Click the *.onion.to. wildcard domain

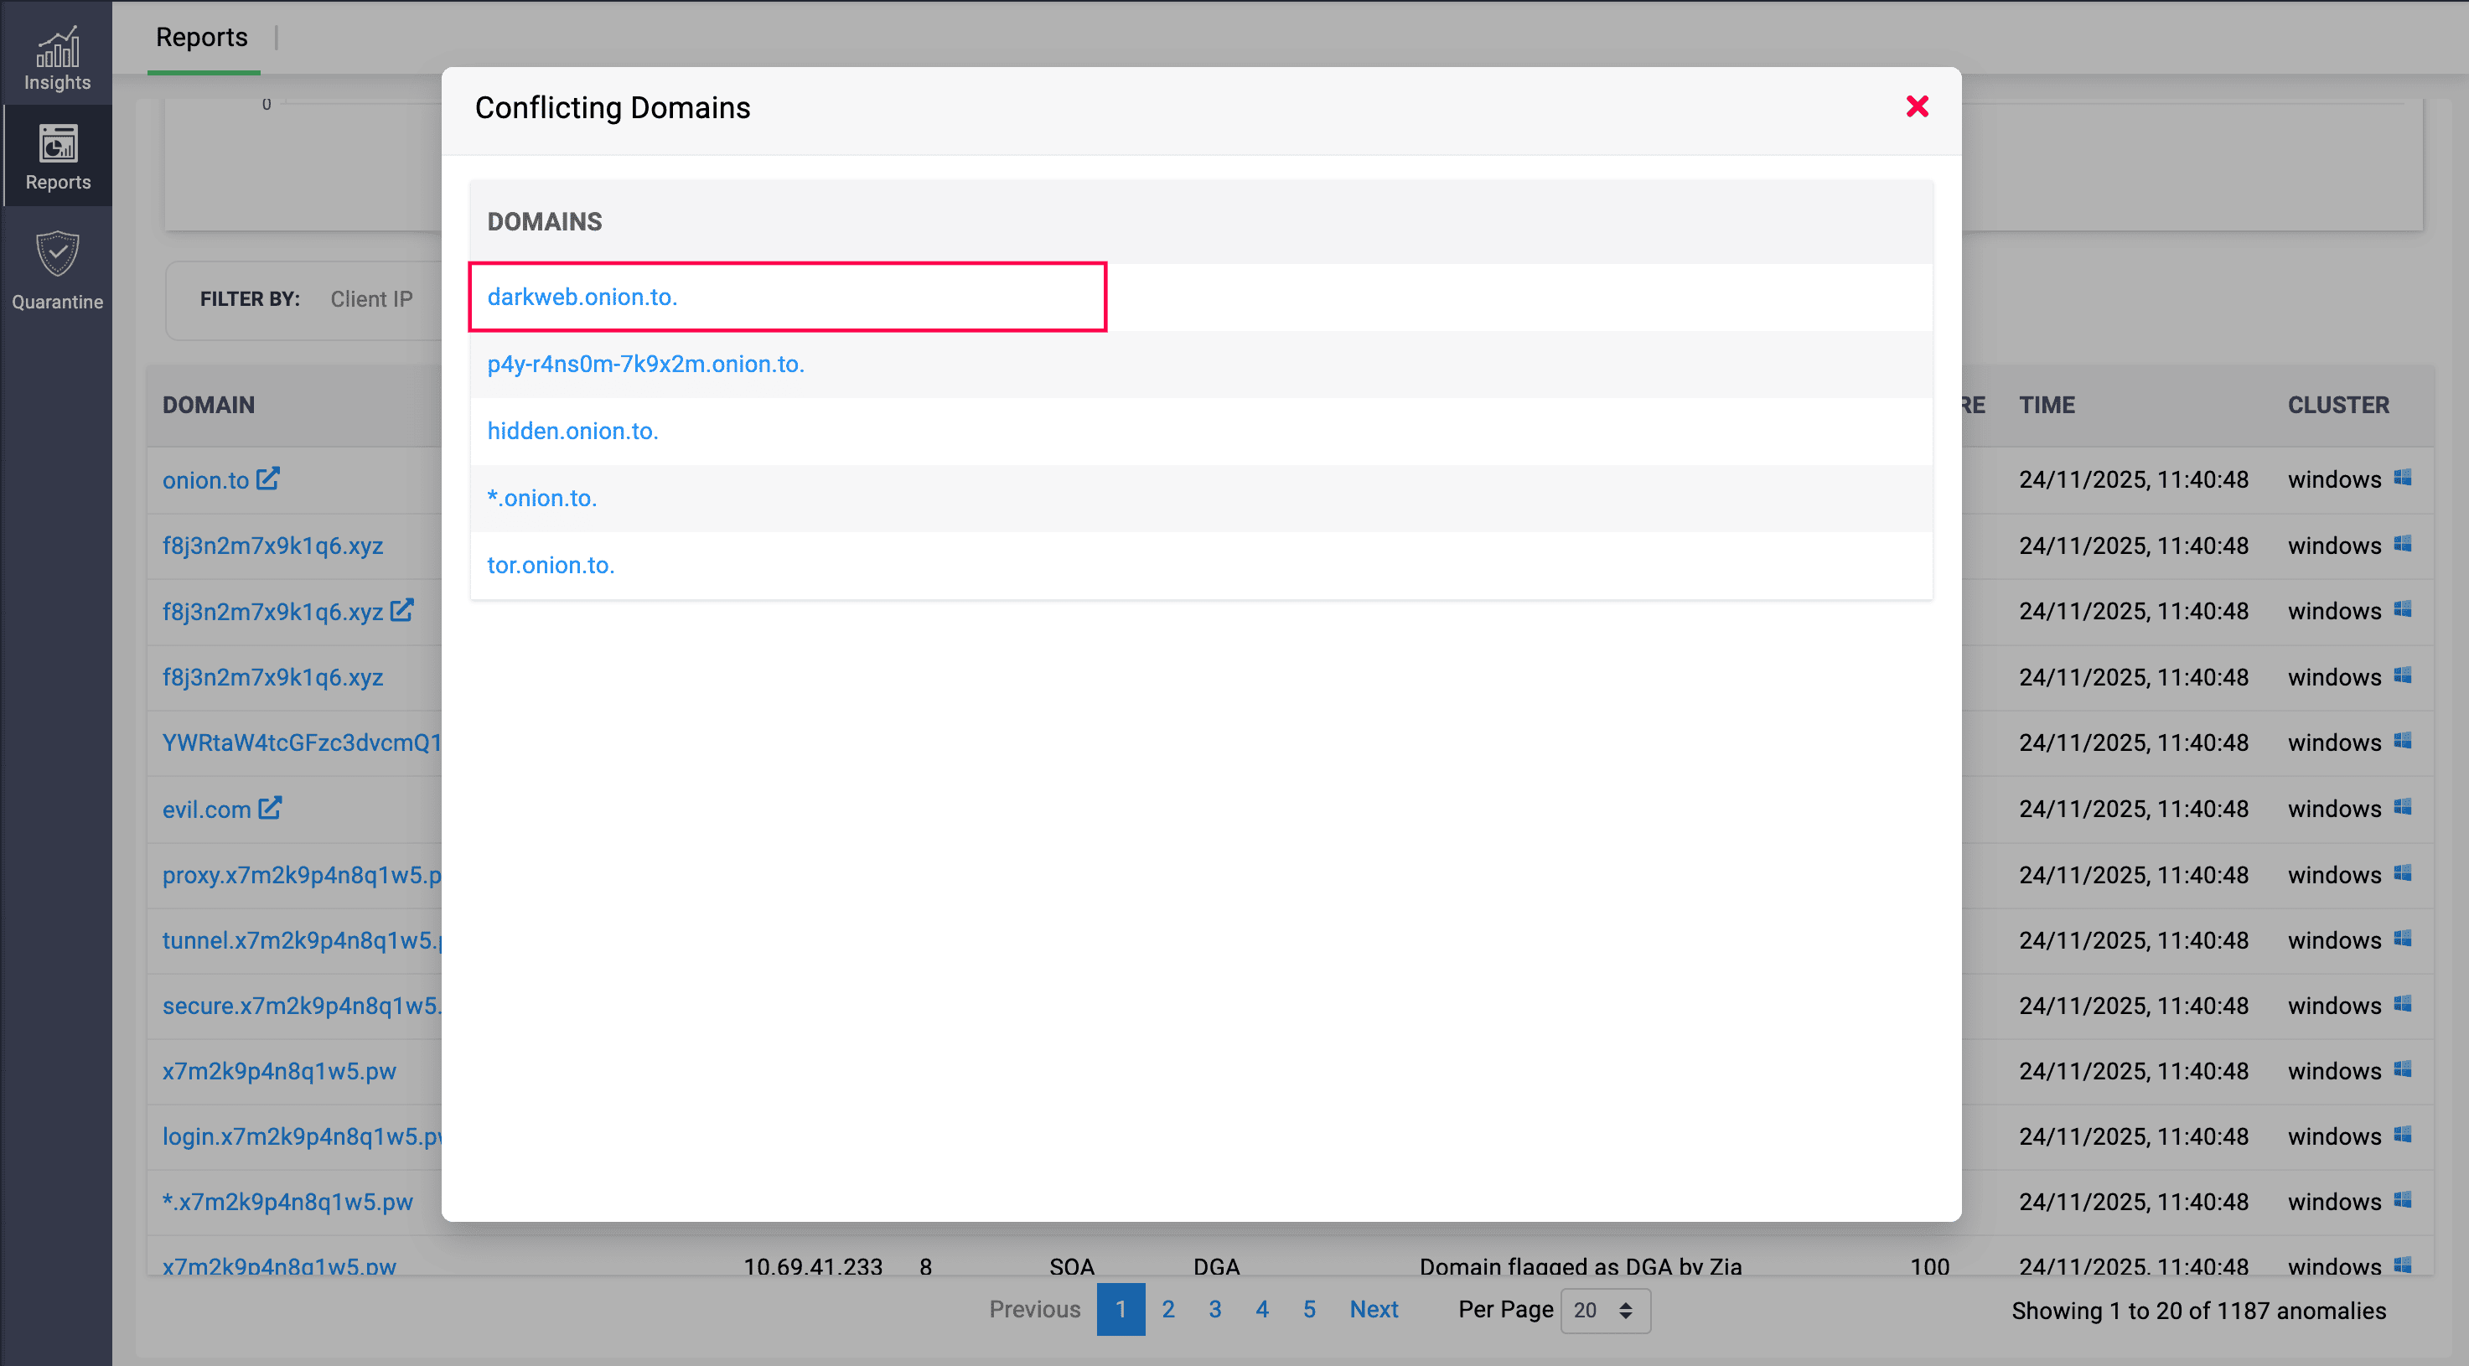[x=541, y=499]
